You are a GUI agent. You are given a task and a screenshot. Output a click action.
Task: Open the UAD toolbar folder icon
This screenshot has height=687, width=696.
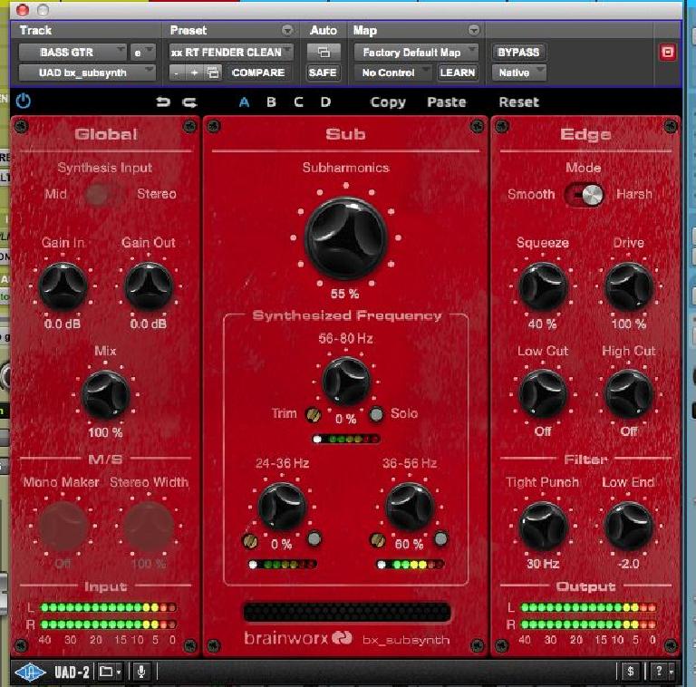[x=106, y=672]
